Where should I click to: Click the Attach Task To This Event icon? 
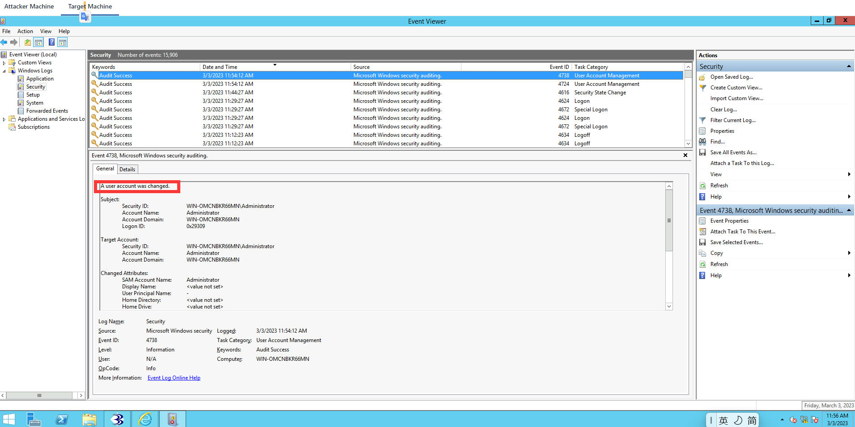pos(702,232)
